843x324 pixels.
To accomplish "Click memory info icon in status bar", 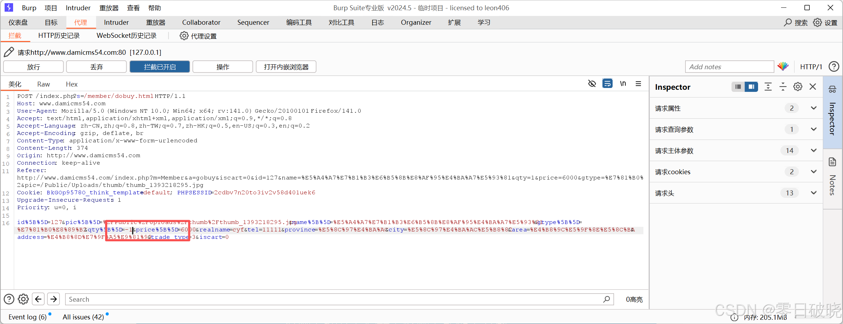I will (x=734, y=317).
